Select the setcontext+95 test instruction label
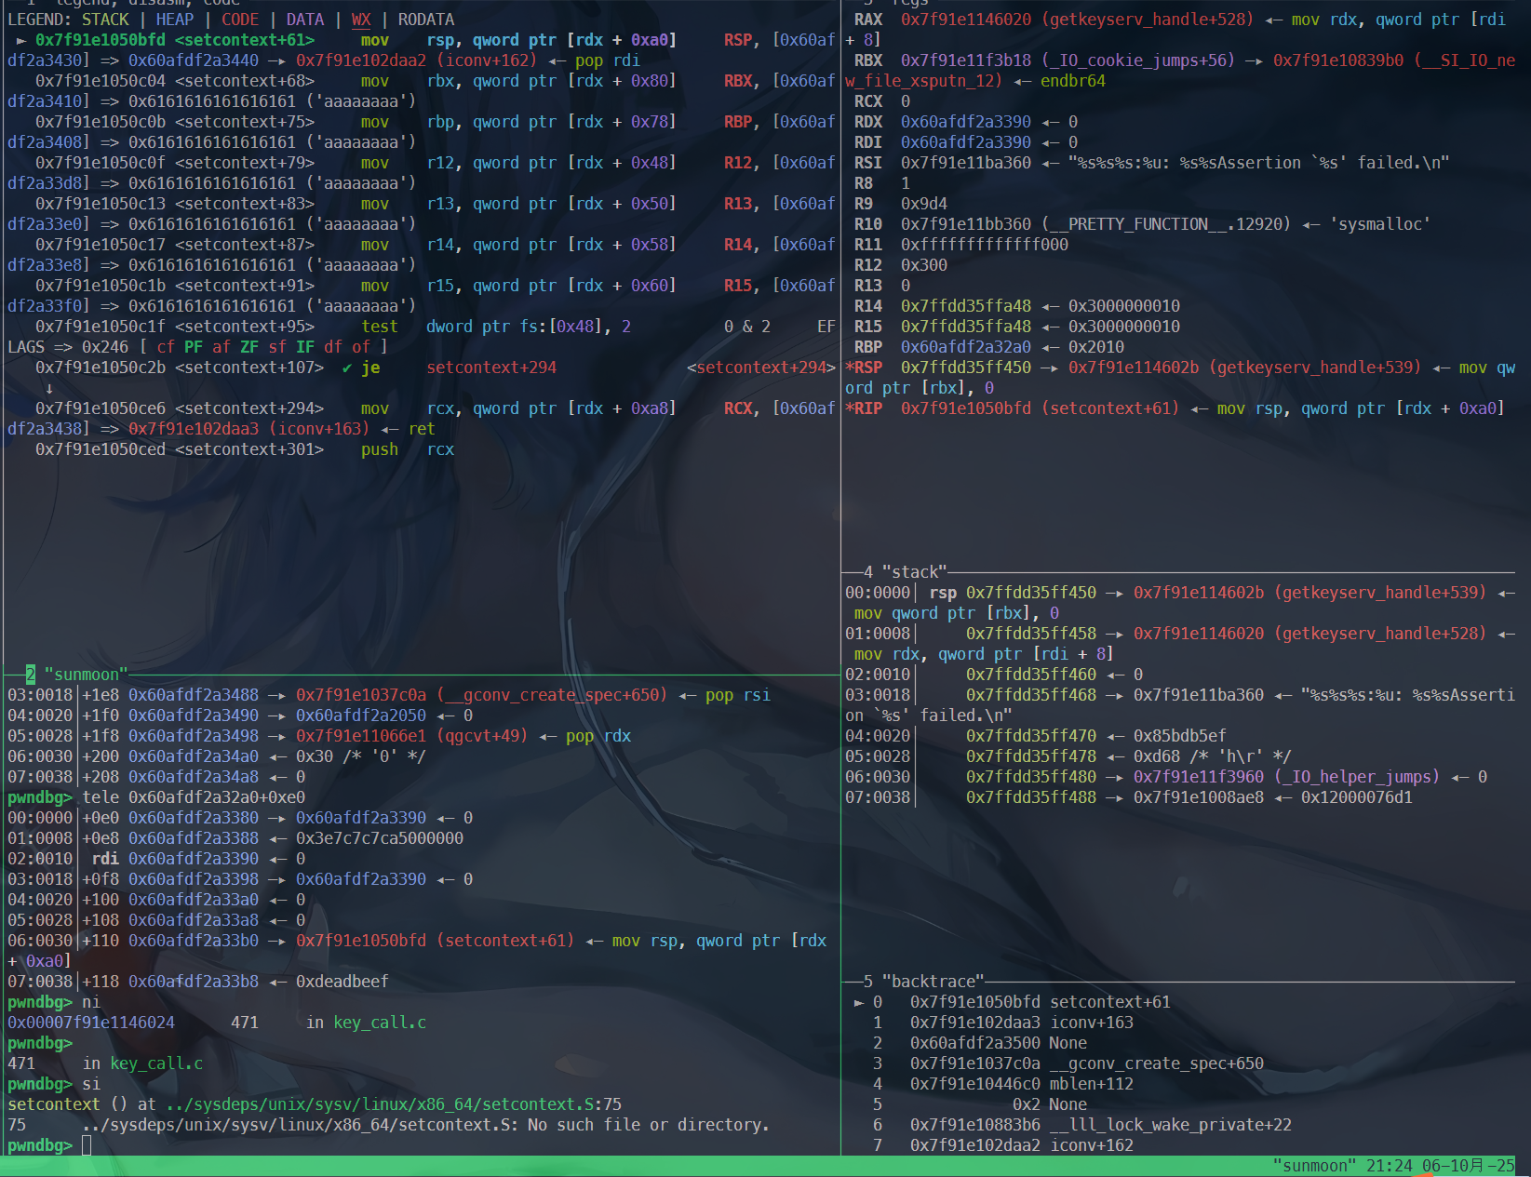The height and width of the screenshot is (1177, 1531). [245, 327]
